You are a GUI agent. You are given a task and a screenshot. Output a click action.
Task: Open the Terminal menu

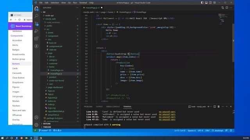(x=83, y=3)
